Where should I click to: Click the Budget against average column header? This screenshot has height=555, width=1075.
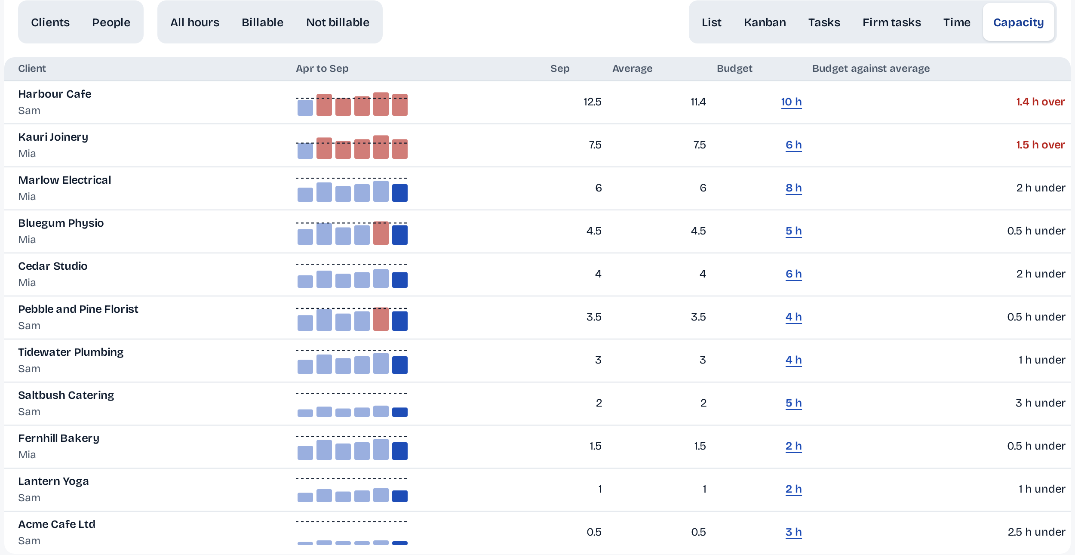(871, 68)
